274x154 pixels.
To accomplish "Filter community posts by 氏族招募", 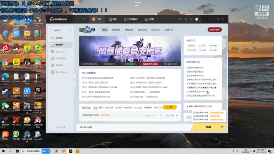I will click(119, 107).
